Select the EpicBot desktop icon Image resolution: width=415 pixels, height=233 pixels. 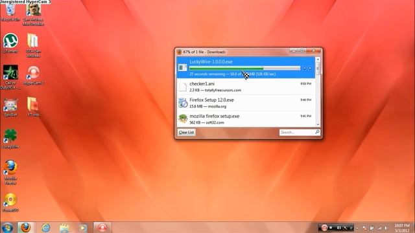10,107
